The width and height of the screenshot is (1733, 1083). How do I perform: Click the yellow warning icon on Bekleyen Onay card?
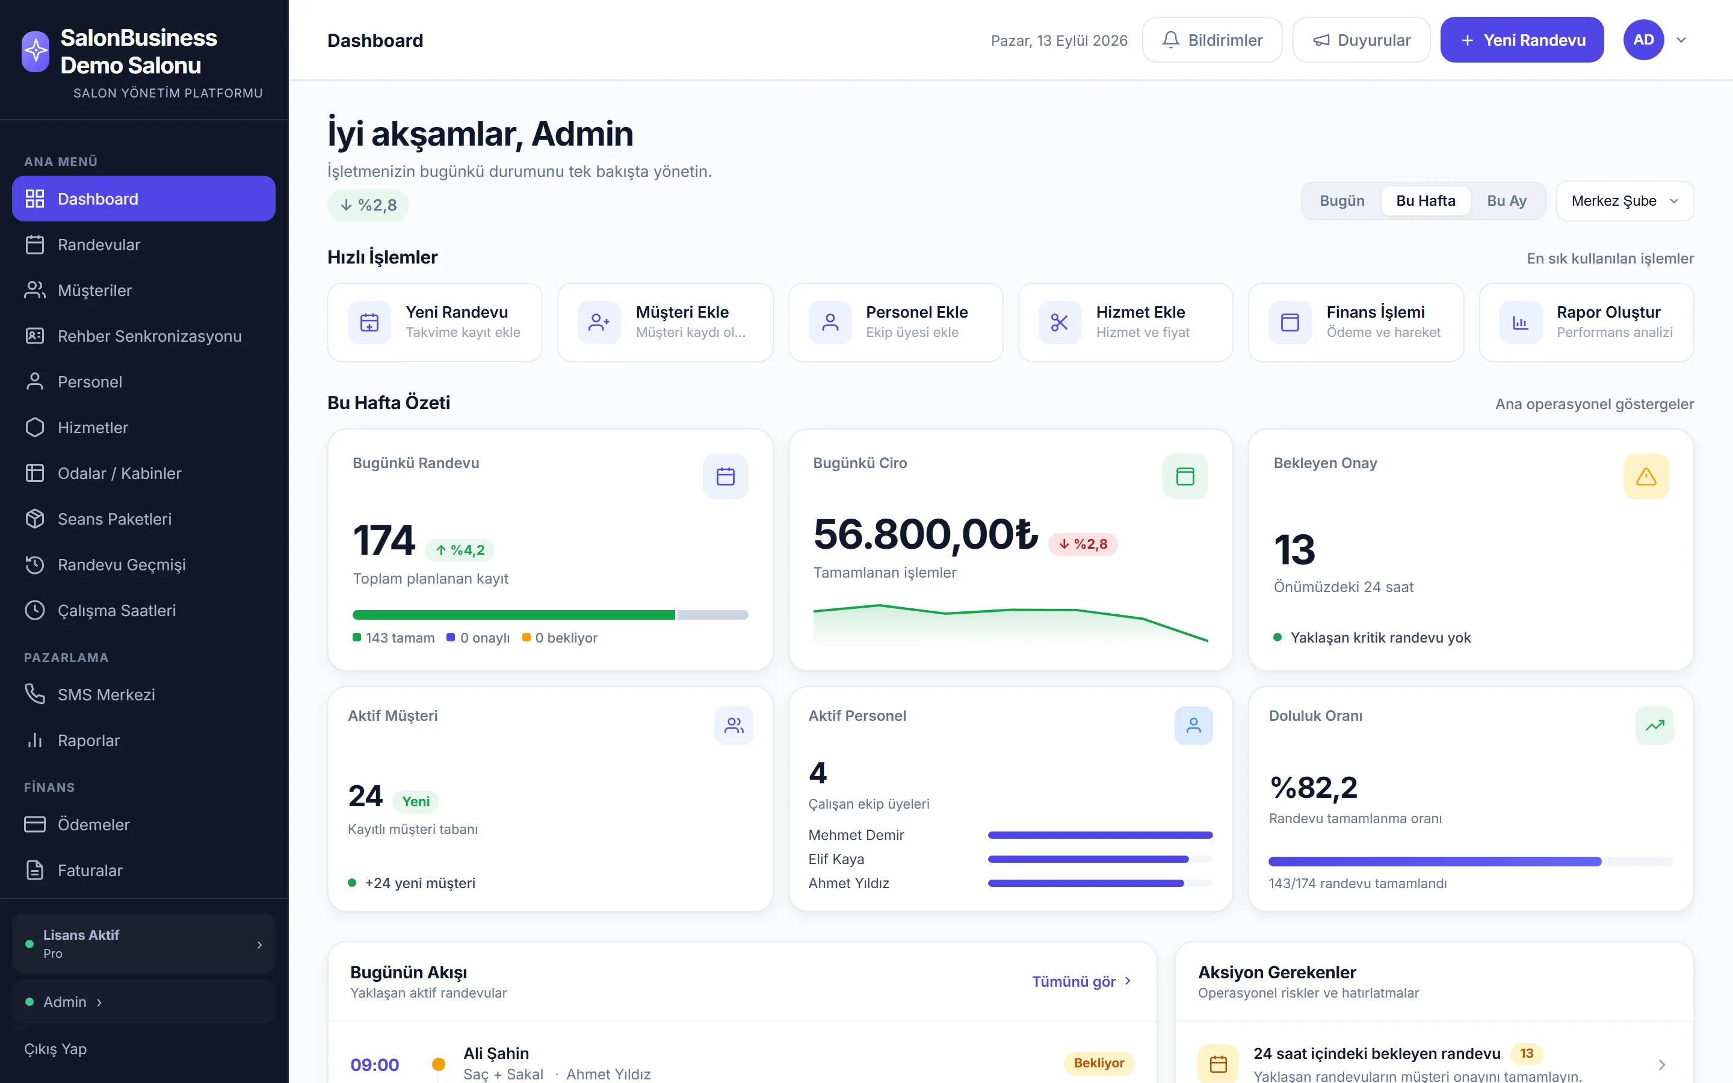(1646, 477)
